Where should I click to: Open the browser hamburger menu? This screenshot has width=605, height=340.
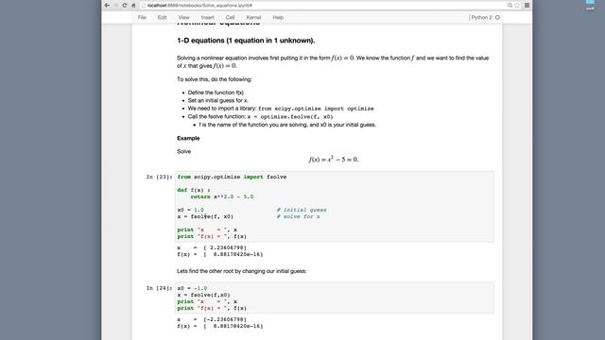click(527, 6)
